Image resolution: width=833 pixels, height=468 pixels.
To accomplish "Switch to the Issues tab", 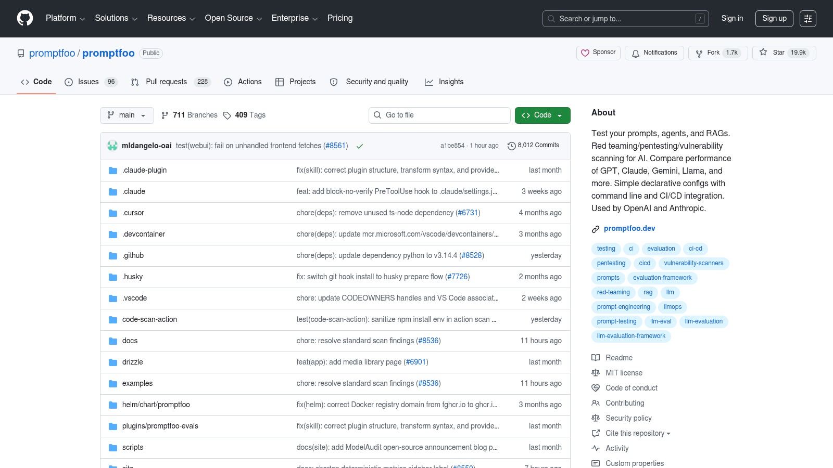I will point(91,82).
